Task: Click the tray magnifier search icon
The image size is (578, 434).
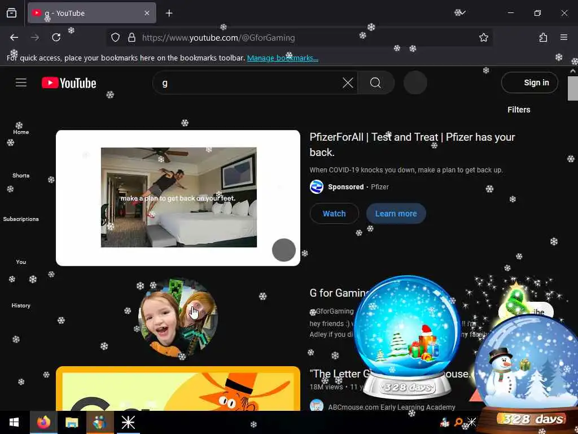Action: (x=458, y=422)
